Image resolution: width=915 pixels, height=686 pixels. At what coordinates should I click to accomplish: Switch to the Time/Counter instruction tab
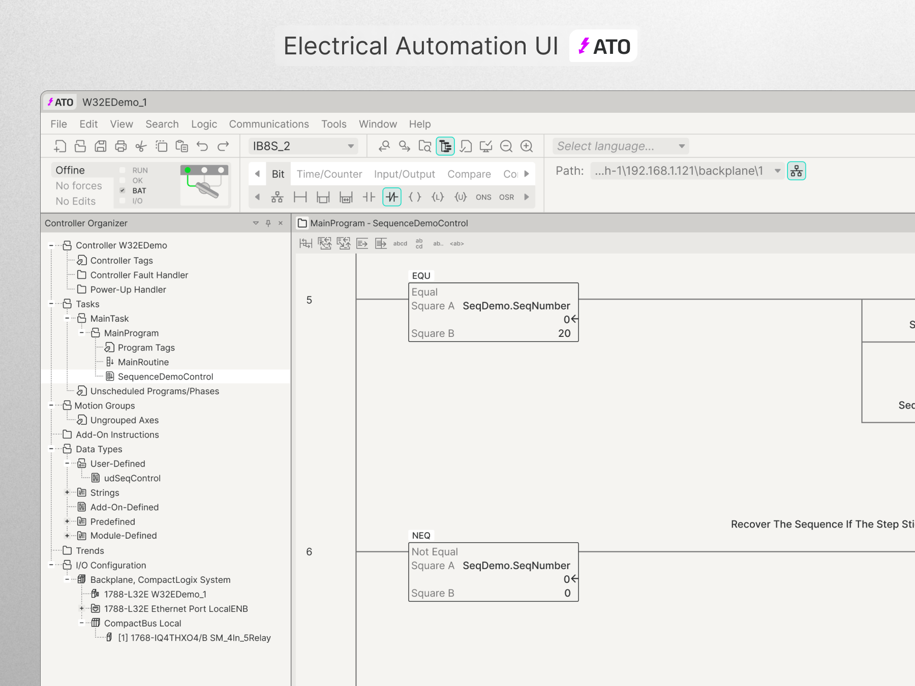tap(329, 174)
